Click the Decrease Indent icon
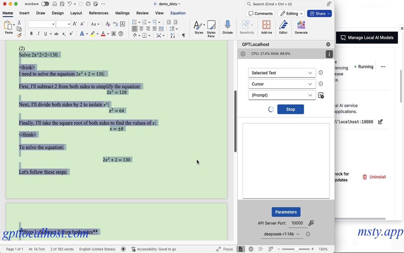 (168, 22)
